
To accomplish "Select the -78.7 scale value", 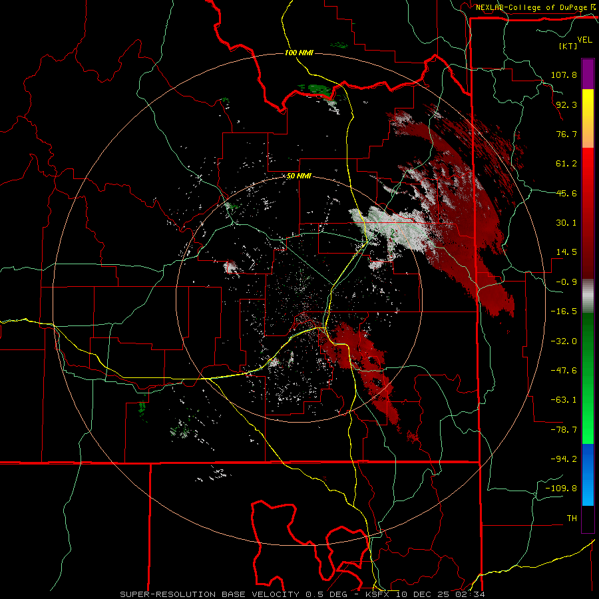I will click(x=564, y=430).
